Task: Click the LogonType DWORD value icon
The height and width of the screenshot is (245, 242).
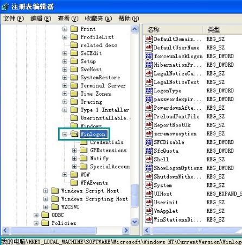Action: [149, 91]
